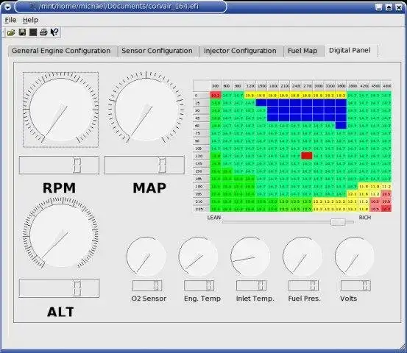407x353 pixels.
Task: Activate the What's This help pointer icon
Action: coord(54,32)
